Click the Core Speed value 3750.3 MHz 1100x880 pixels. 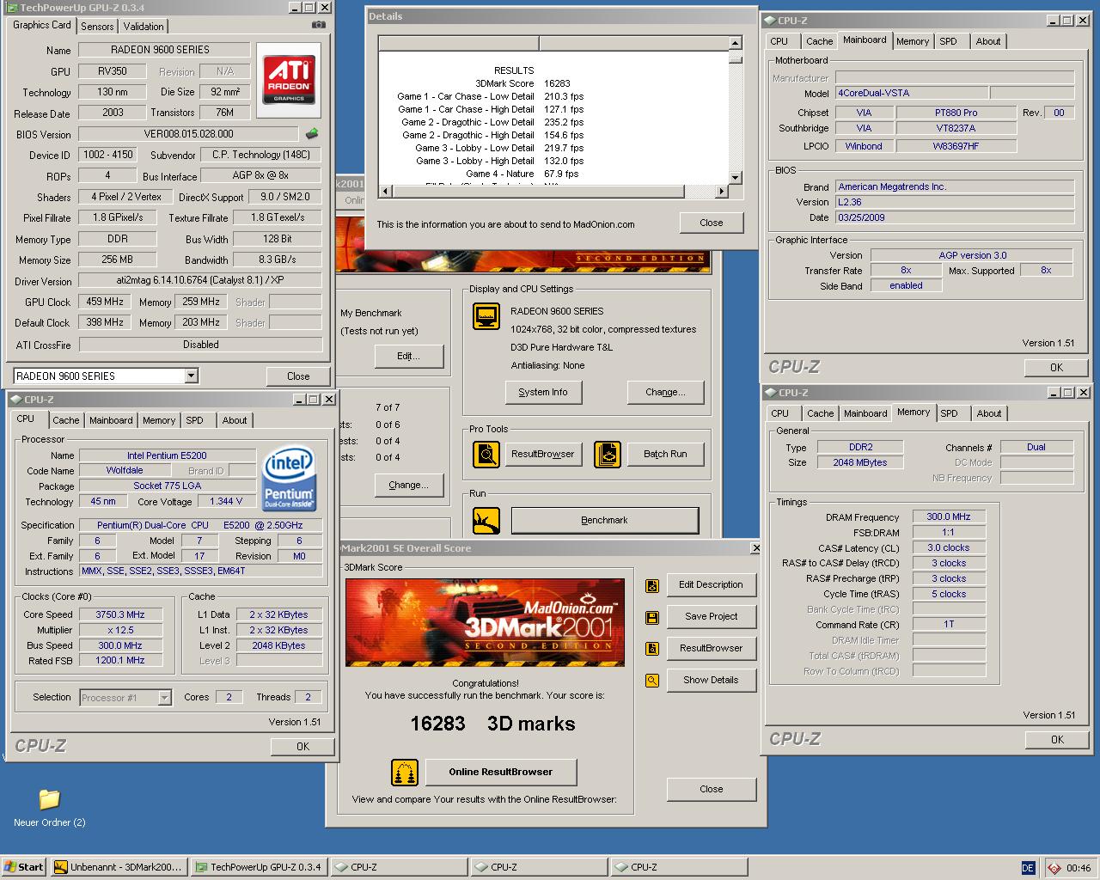(x=120, y=614)
